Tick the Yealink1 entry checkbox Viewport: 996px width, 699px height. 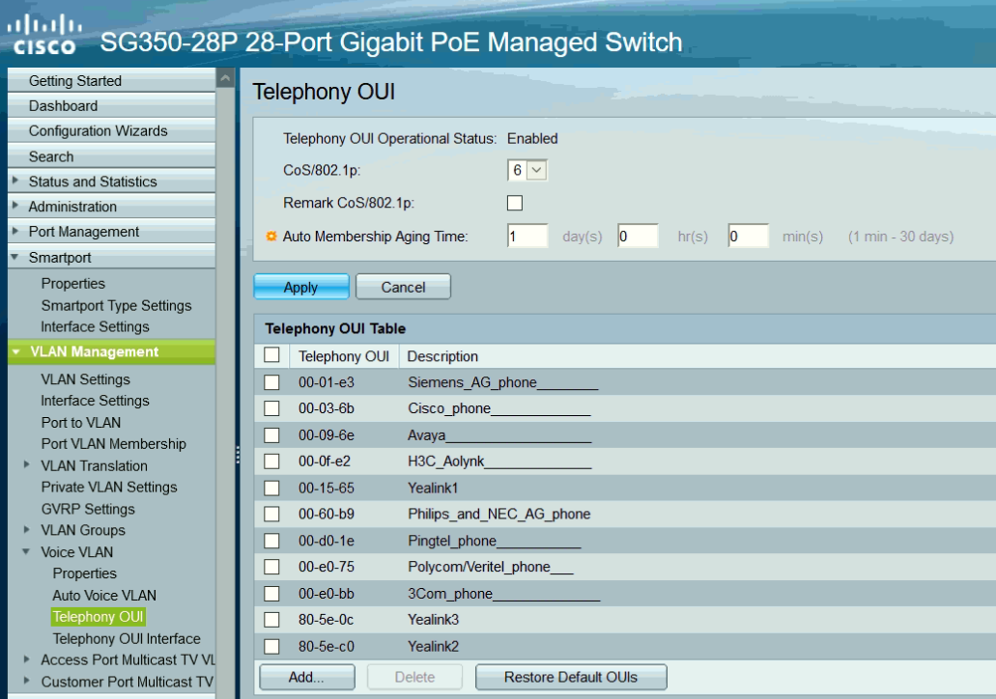271,488
